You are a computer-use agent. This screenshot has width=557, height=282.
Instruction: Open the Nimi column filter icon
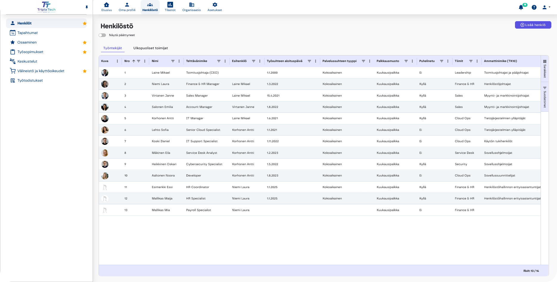point(173,61)
